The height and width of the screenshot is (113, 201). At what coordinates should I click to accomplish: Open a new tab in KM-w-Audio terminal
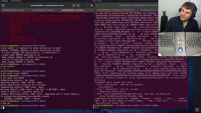coord(3,6)
